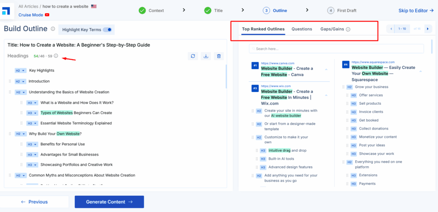Click the outline editor vertical scrollbar
The image size is (438, 212).
[x=226, y=77]
